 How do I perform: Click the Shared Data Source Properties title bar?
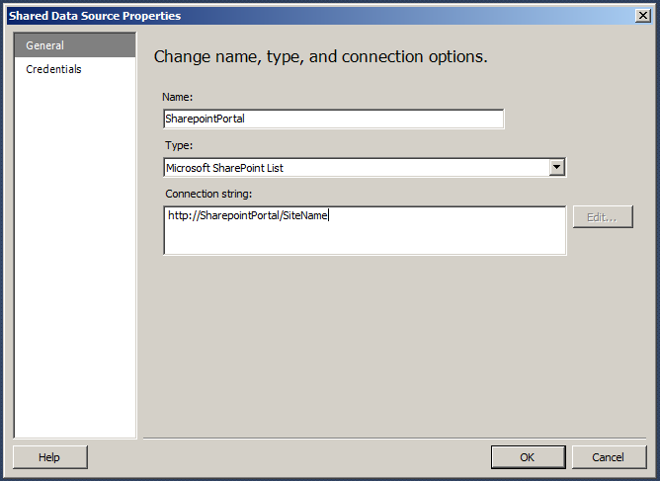pos(329,16)
